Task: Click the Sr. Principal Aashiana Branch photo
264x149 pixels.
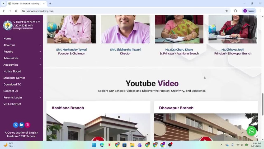Action: coord(179,29)
